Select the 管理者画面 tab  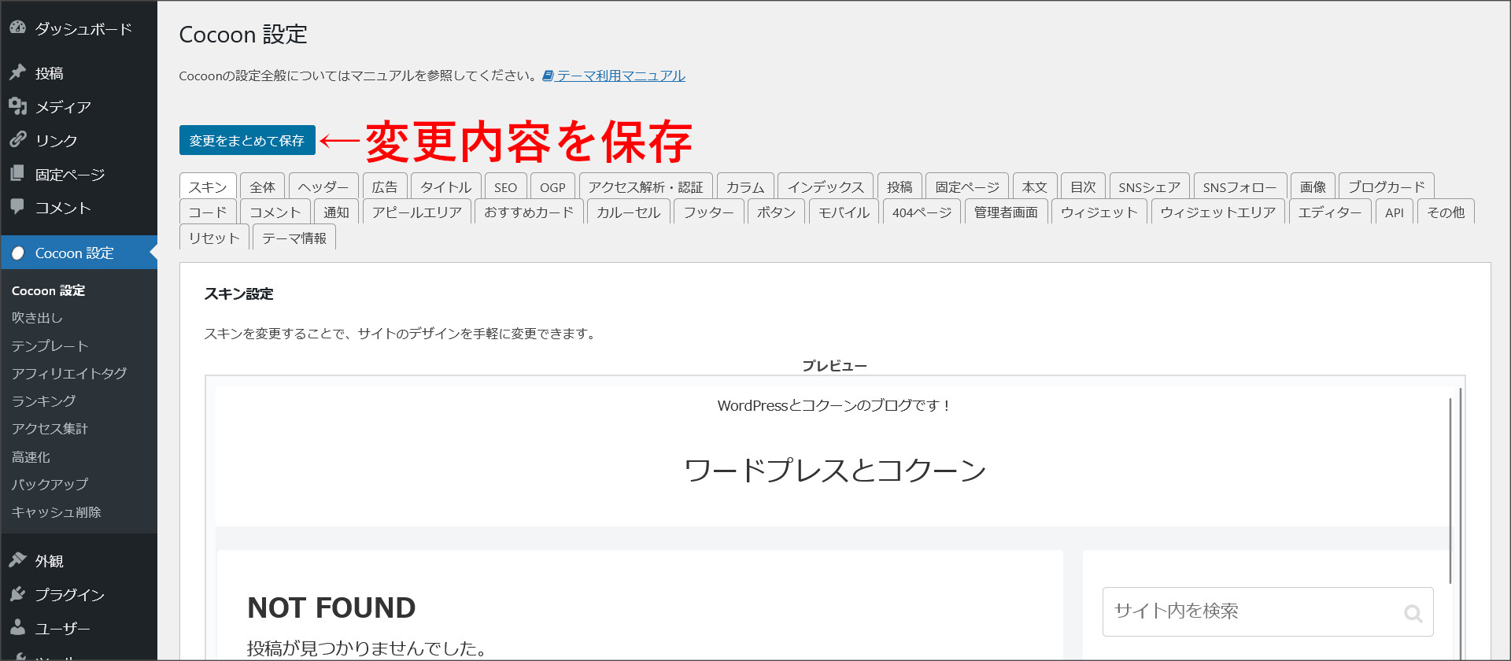(1006, 212)
